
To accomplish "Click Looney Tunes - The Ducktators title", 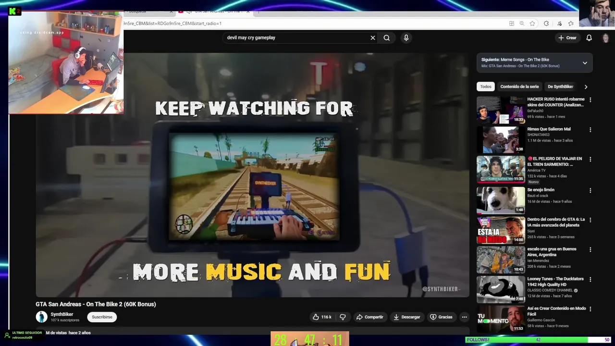I will click(x=555, y=282).
